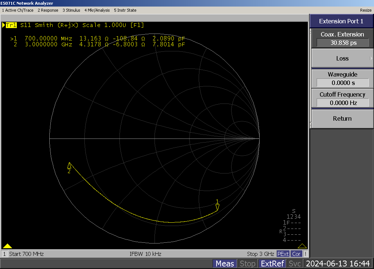Click the exclamation mark status indicator
374x269 pixels.
305,254
